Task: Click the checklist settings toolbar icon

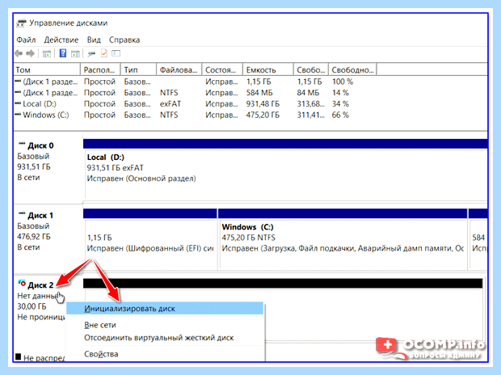Action: click(x=116, y=53)
